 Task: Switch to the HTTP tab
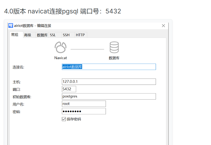tap(80, 35)
